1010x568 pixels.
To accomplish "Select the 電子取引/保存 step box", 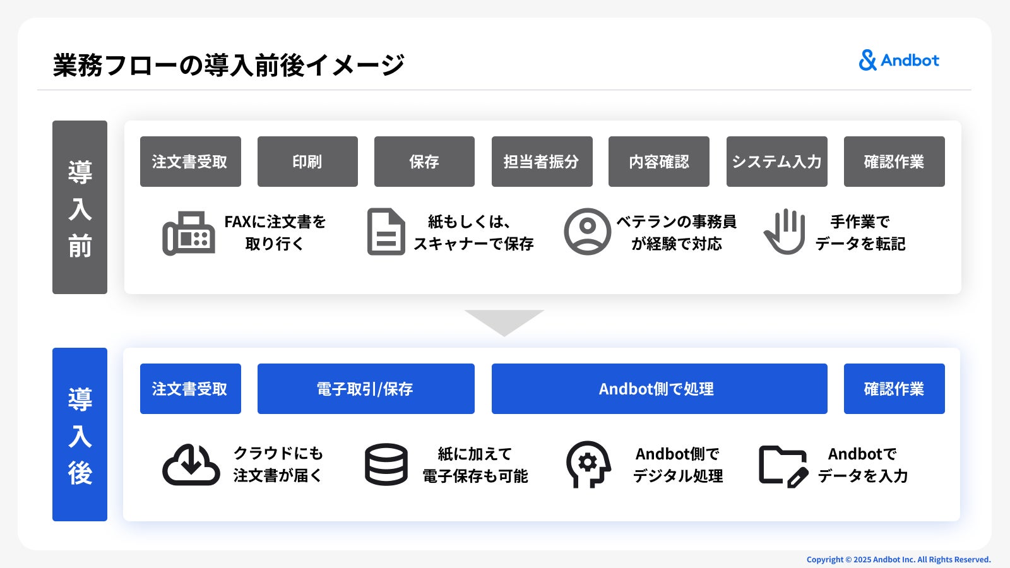I will (x=366, y=389).
